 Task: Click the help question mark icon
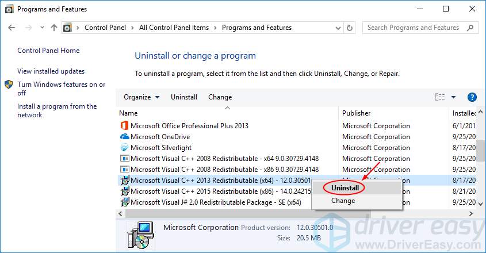click(x=472, y=97)
